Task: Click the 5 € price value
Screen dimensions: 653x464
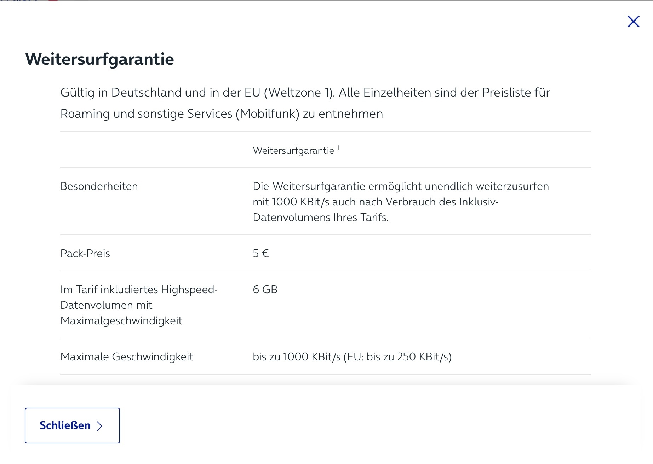Action: pyautogui.click(x=261, y=254)
